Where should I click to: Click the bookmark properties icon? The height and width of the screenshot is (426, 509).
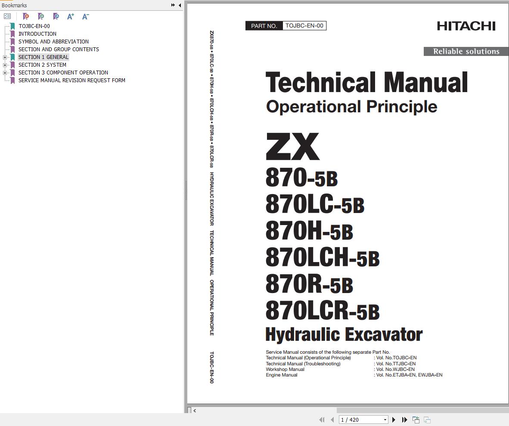(56, 16)
